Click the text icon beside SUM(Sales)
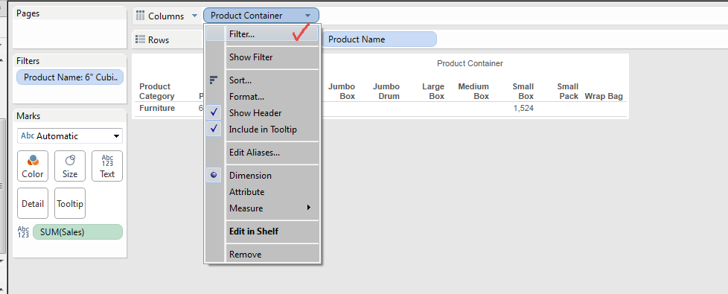 (x=23, y=232)
